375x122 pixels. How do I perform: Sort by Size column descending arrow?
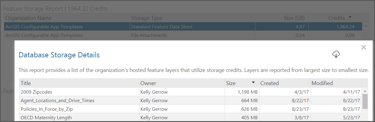tap(253, 83)
